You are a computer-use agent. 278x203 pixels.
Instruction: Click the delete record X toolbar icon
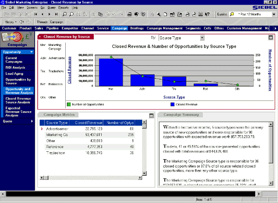click(27, 14)
